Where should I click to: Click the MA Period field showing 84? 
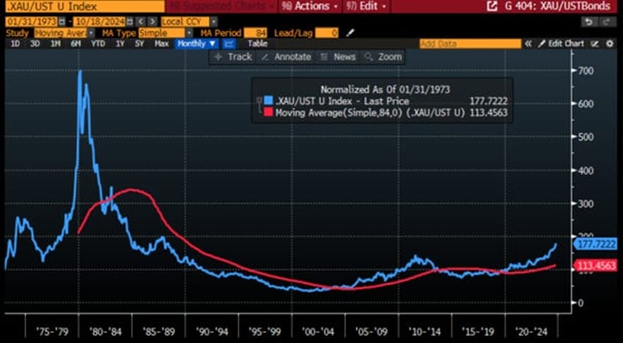point(256,33)
